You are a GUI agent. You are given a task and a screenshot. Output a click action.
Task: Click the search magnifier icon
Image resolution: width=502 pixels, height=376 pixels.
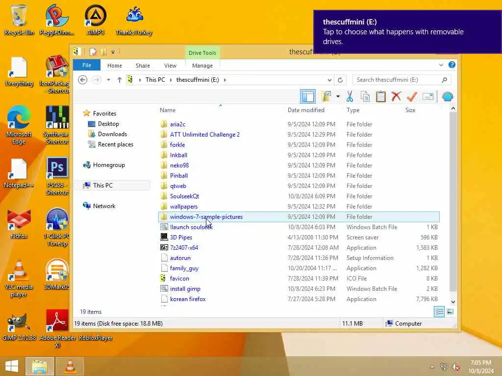(x=444, y=80)
